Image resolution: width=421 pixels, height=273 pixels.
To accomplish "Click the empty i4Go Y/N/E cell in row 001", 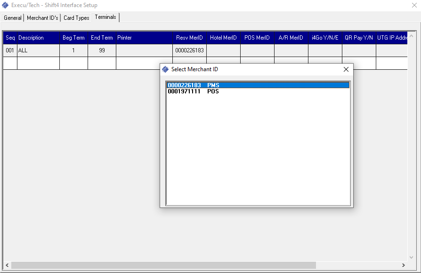I will pyautogui.click(x=325, y=50).
